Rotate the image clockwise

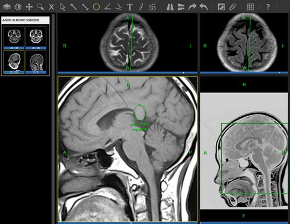192,7
